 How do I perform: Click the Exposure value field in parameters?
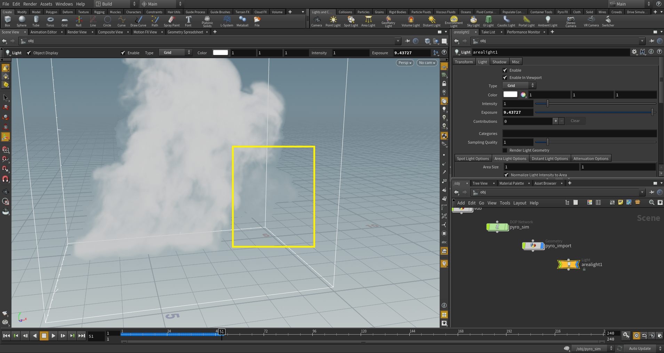[518, 112]
